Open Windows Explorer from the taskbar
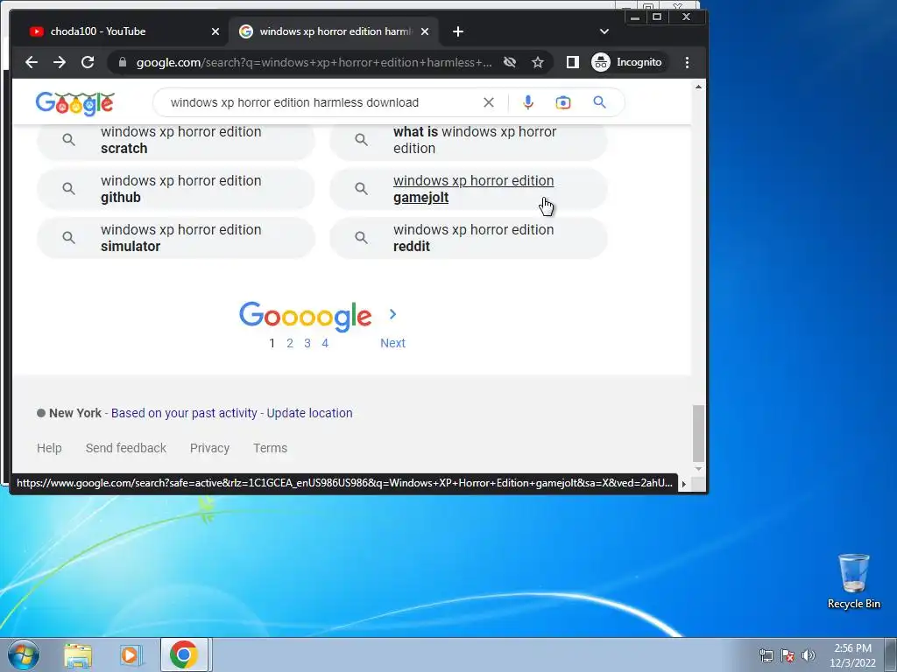The image size is (897, 672). [x=78, y=655]
